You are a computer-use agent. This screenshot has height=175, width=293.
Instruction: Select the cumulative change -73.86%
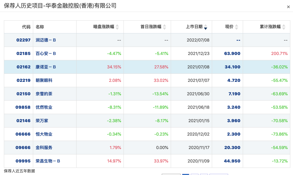tap(279, 134)
